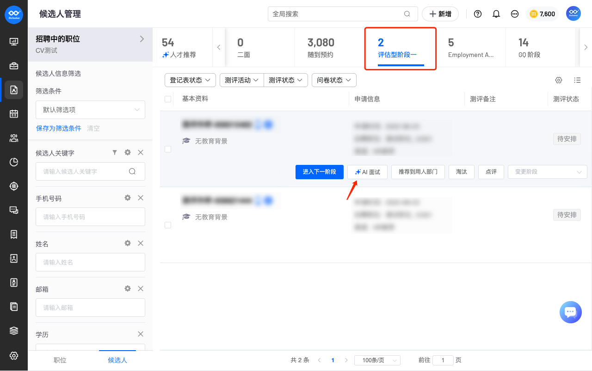Remove the 候选人关键字 filter with its X
Image resolution: width=592 pixels, height=371 pixels.
pyautogui.click(x=141, y=152)
